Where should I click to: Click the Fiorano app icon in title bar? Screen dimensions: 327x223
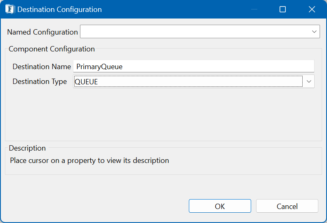coord(10,9)
